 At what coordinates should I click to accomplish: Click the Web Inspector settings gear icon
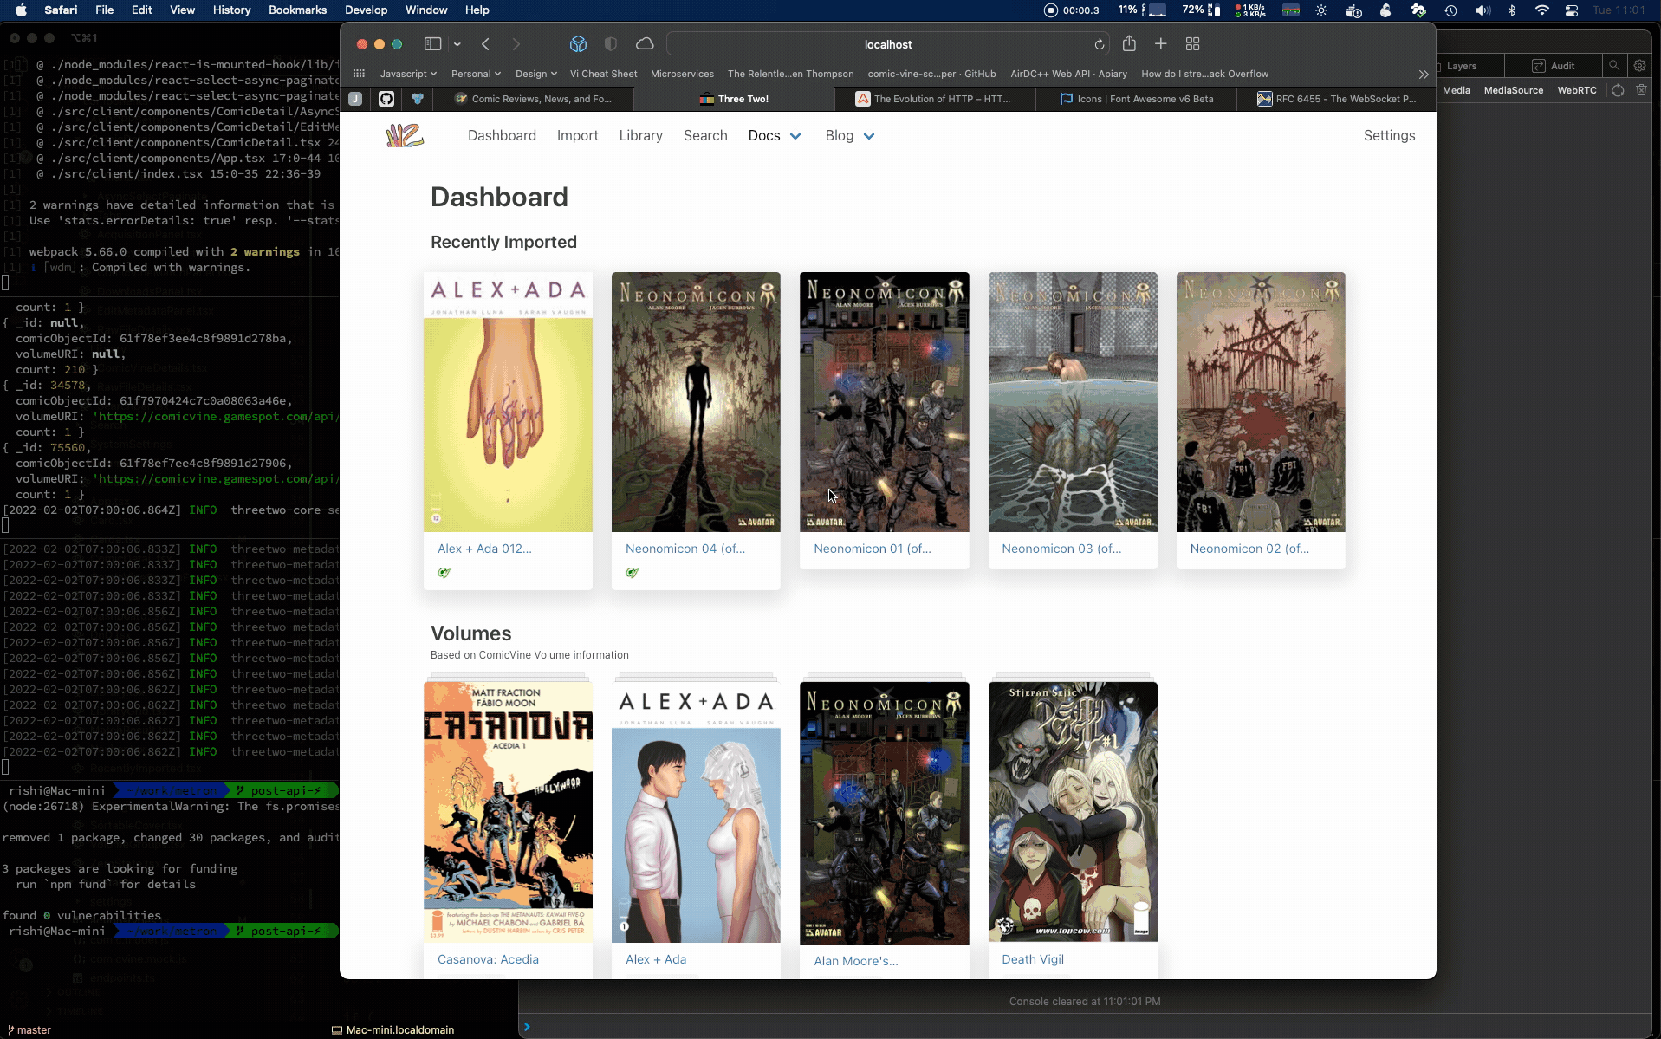coord(1639,66)
